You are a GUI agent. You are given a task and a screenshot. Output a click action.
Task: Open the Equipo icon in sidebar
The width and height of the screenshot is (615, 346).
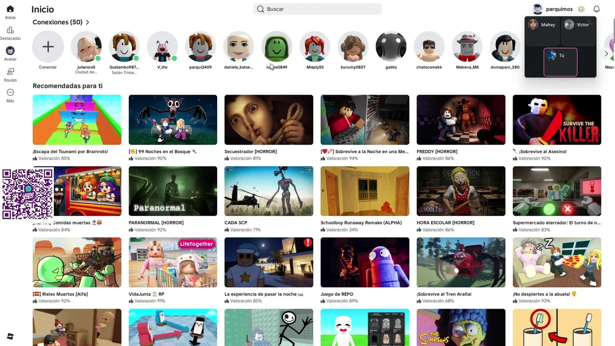(x=10, y=72)
